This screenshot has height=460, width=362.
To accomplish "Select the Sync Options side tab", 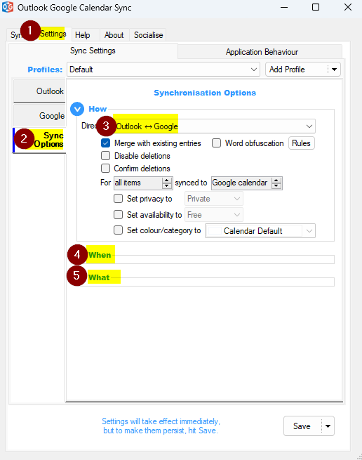I will coord(40,140).
